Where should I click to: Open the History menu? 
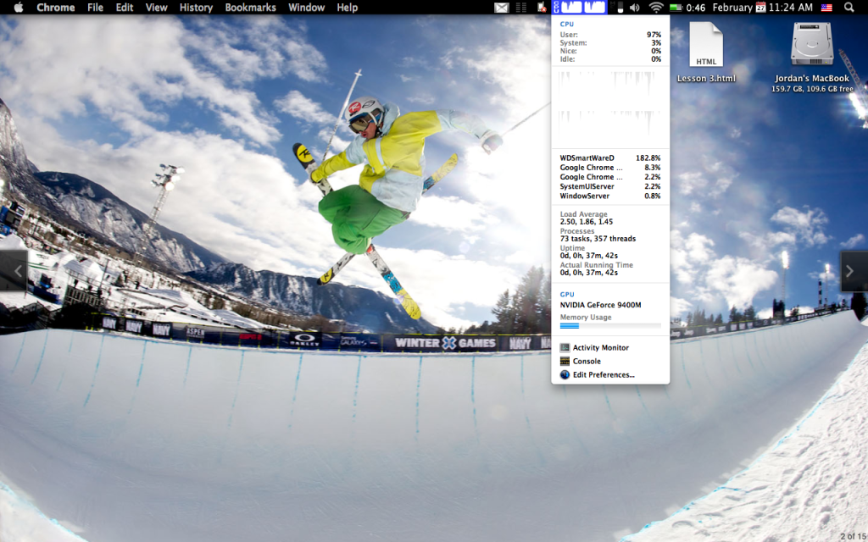pos(196,7)
